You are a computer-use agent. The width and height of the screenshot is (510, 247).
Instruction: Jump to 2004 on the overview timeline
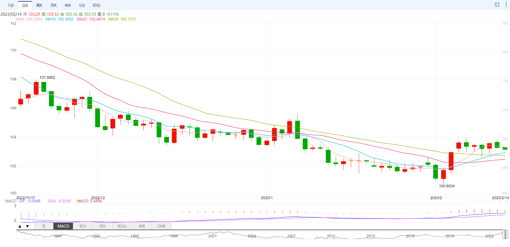(252, 236)
